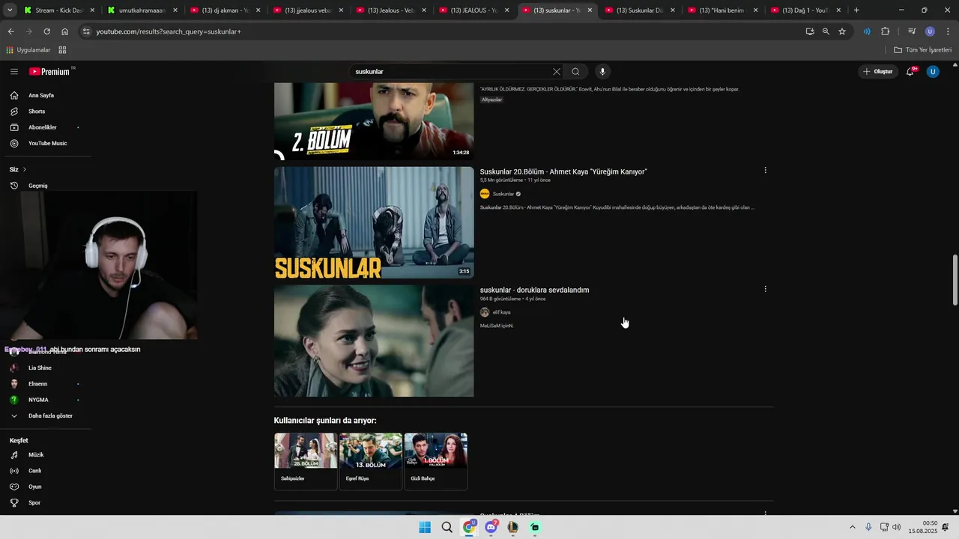This screenshot has height=539, width=959.
Task: Open a new browser tab
Action: 856,10
